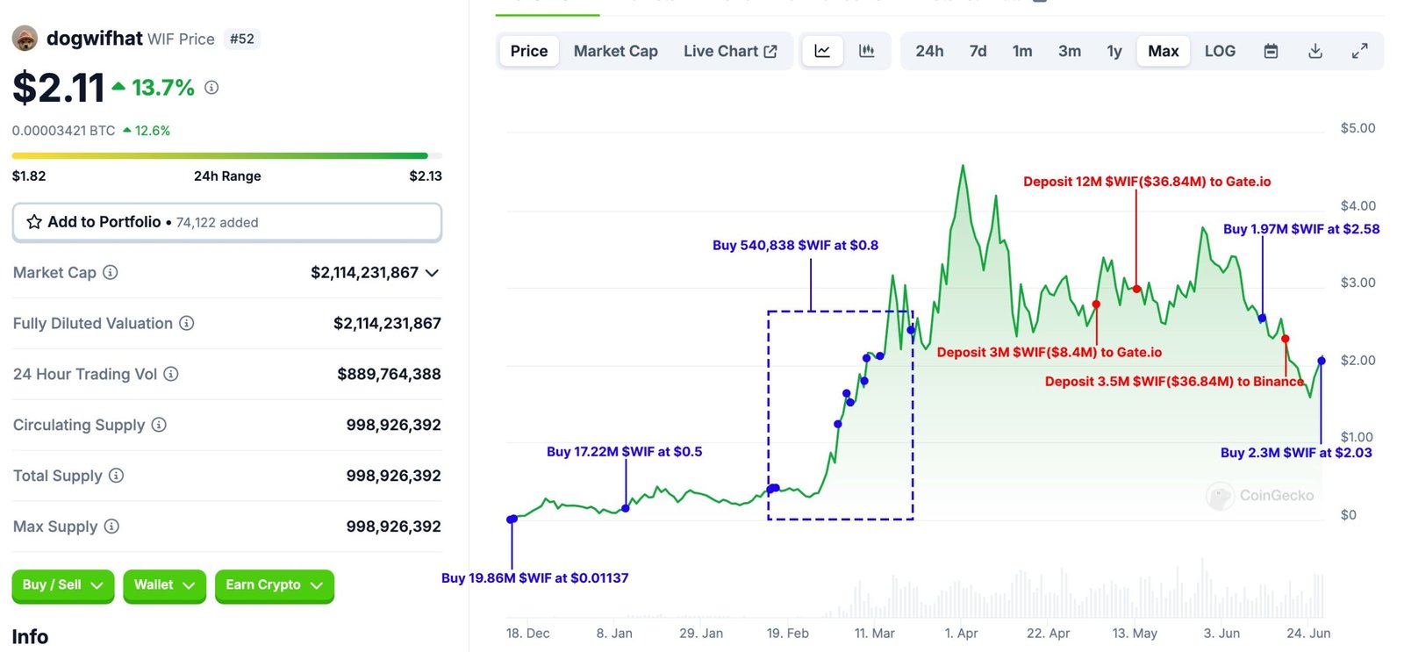Open the Live Chart tab

pos(730,51)
